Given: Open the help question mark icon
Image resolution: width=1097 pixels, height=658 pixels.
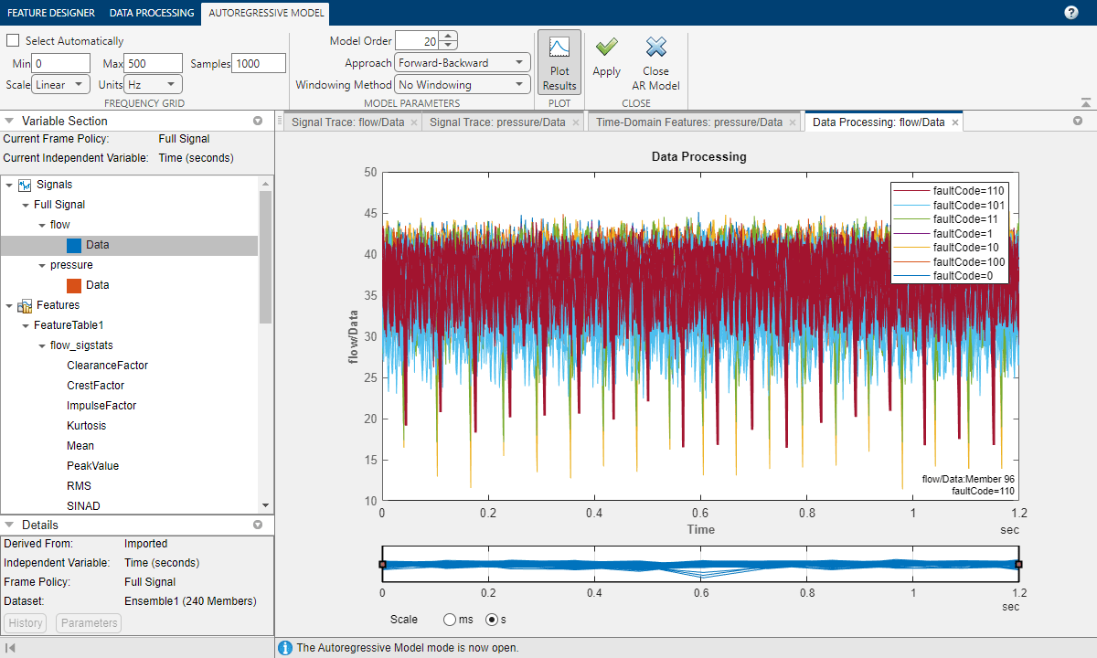Looking at the screenshot, I should [1071, 12].
